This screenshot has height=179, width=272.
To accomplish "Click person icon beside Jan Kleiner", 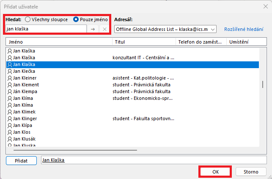I will [10, 78].
